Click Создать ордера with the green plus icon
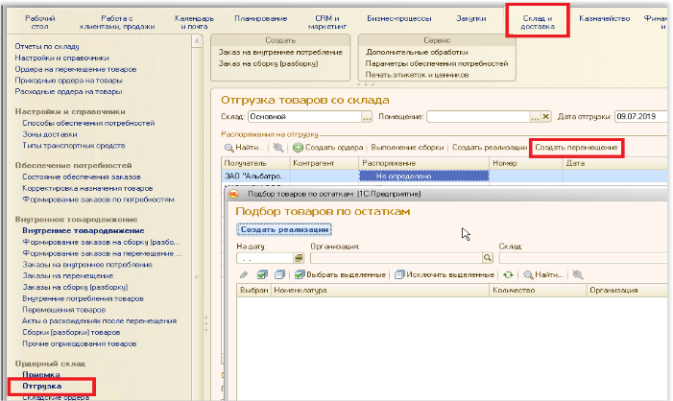 coord(326,149)
